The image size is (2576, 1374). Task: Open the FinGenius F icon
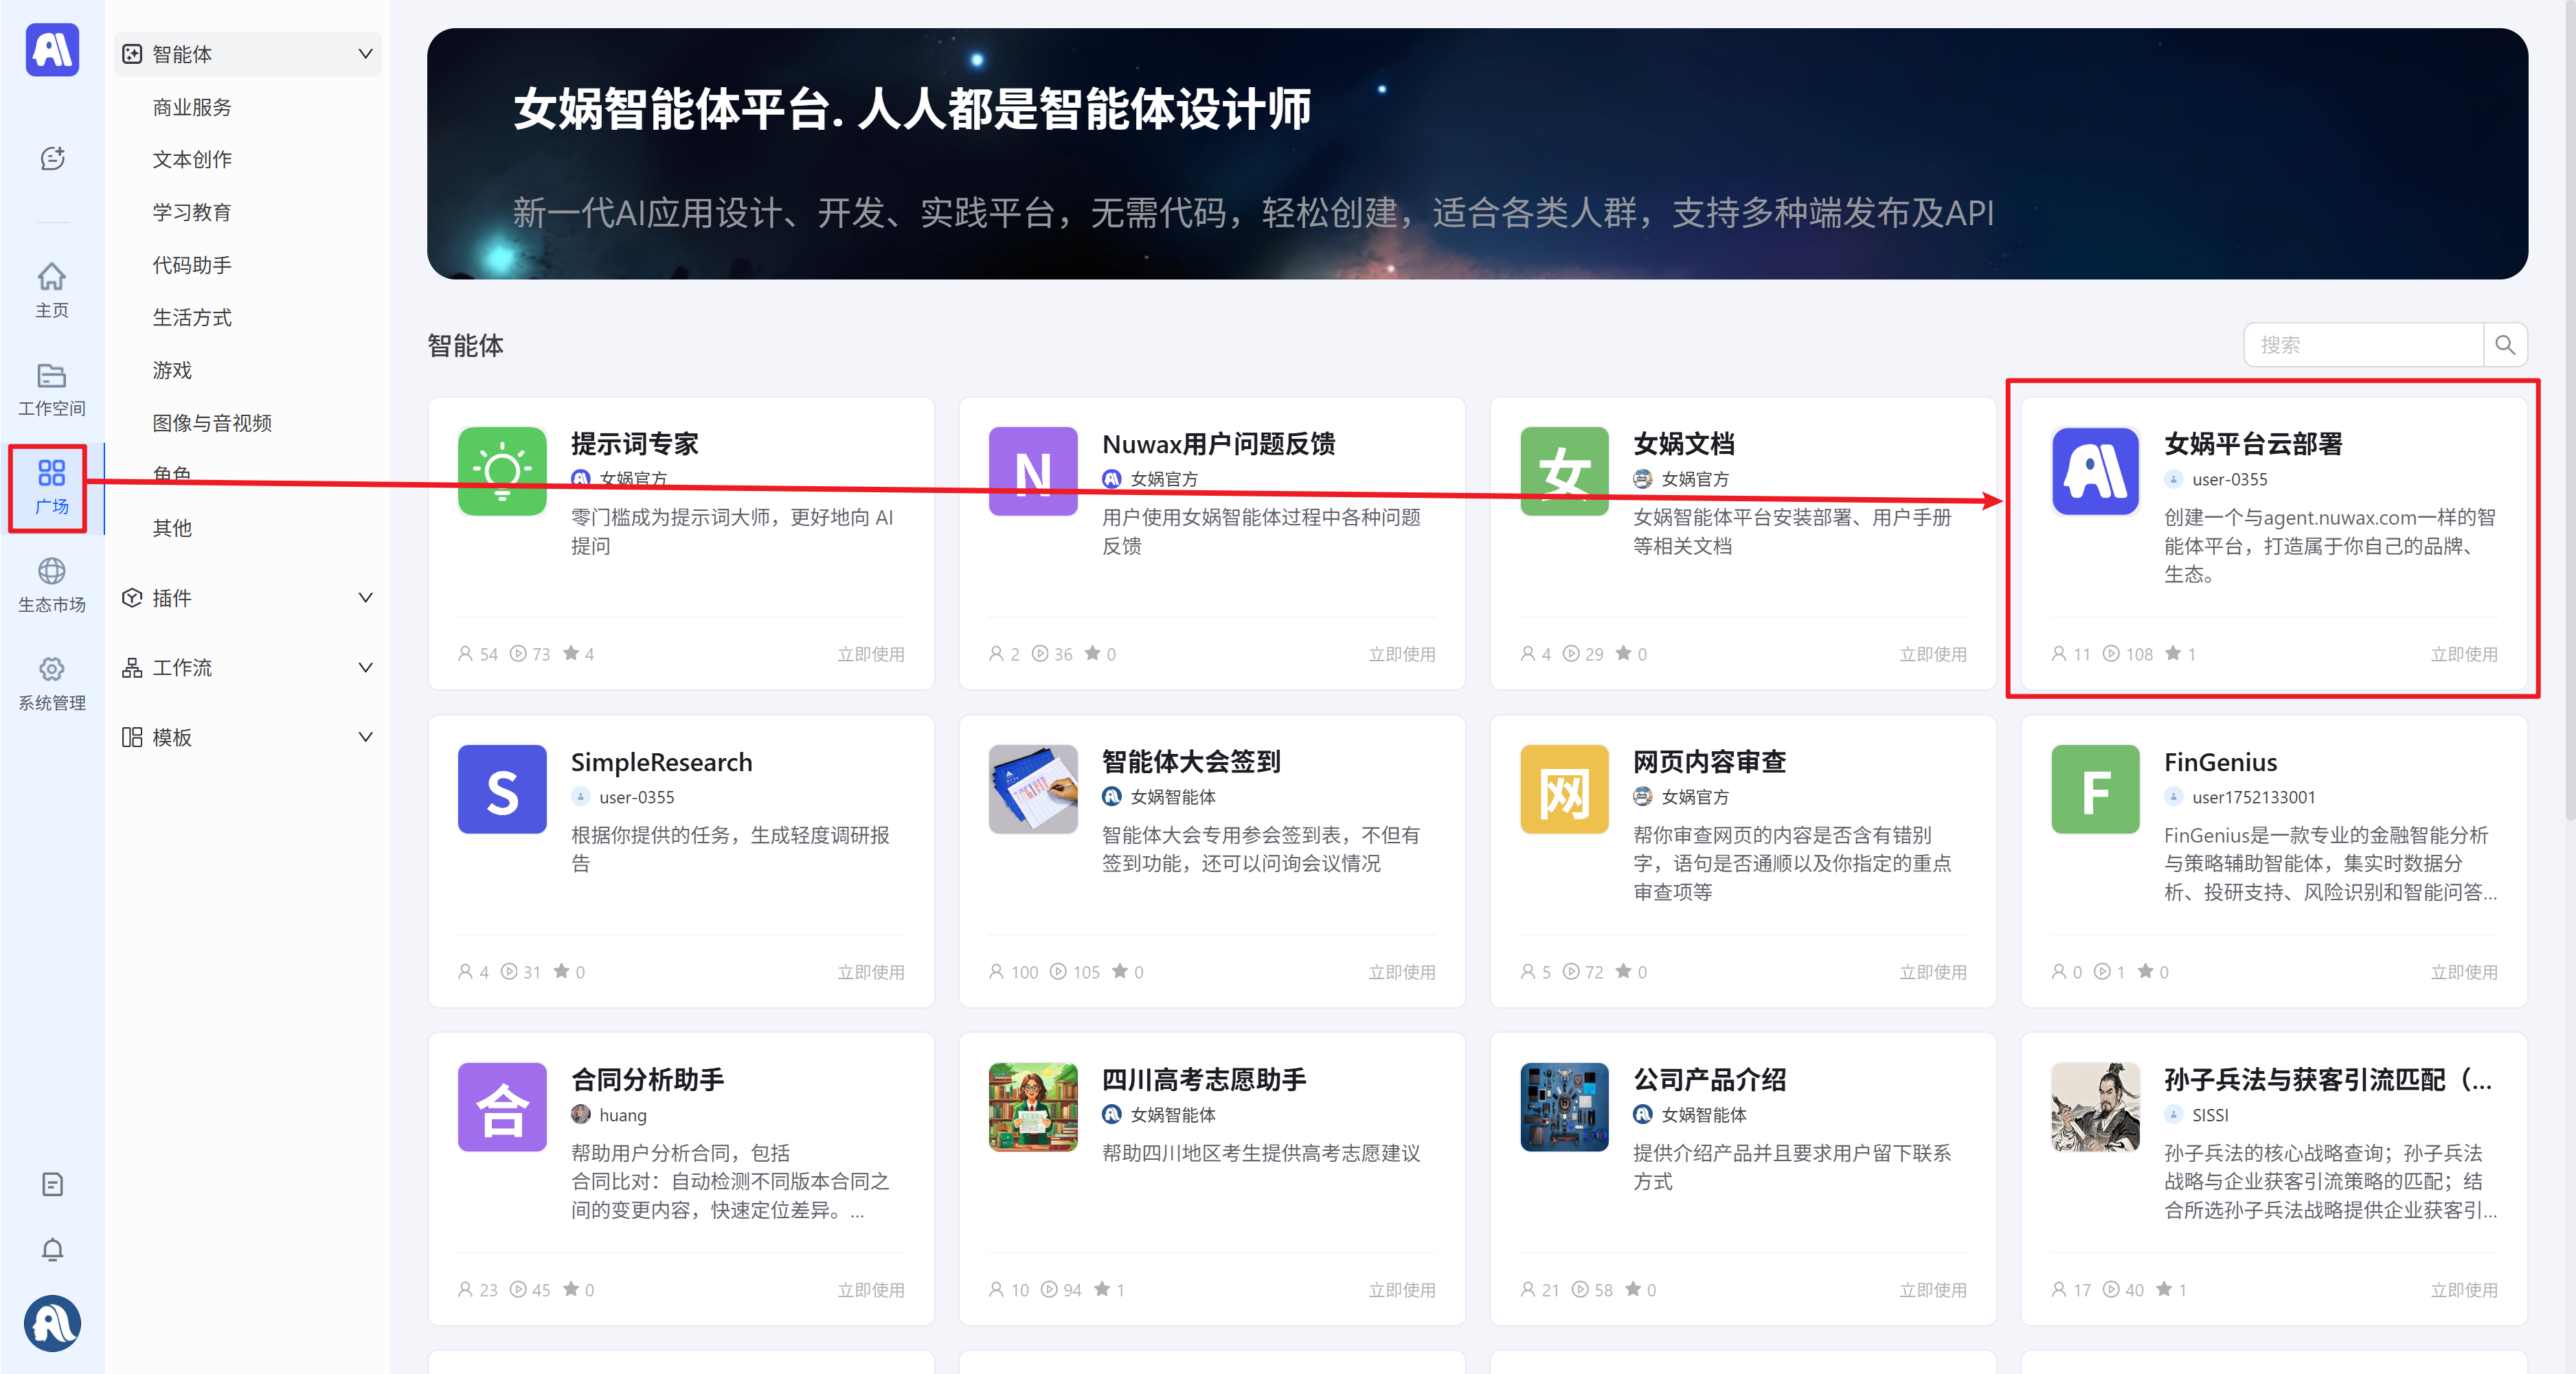point(2095,788)
